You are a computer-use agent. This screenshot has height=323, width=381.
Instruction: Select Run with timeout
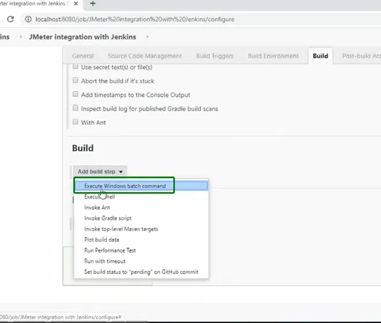click(141, 261)
